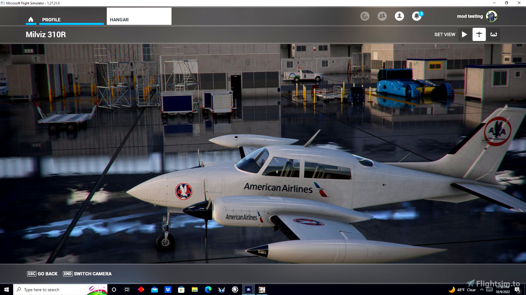Select the cockpit yoke view
Image resolution: width=526 pixels, height=295 pixels.
[494, 34]
